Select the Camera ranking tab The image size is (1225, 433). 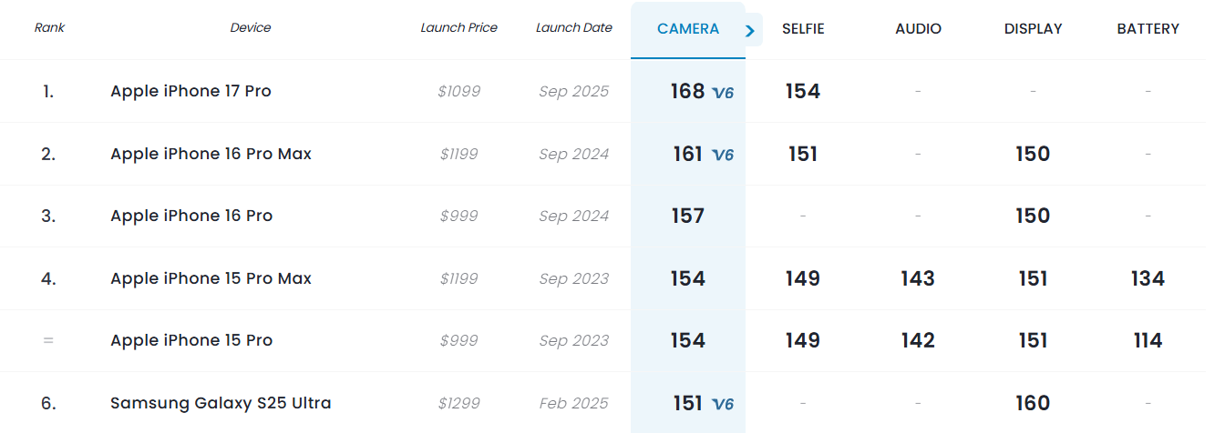tap(688, 29)
